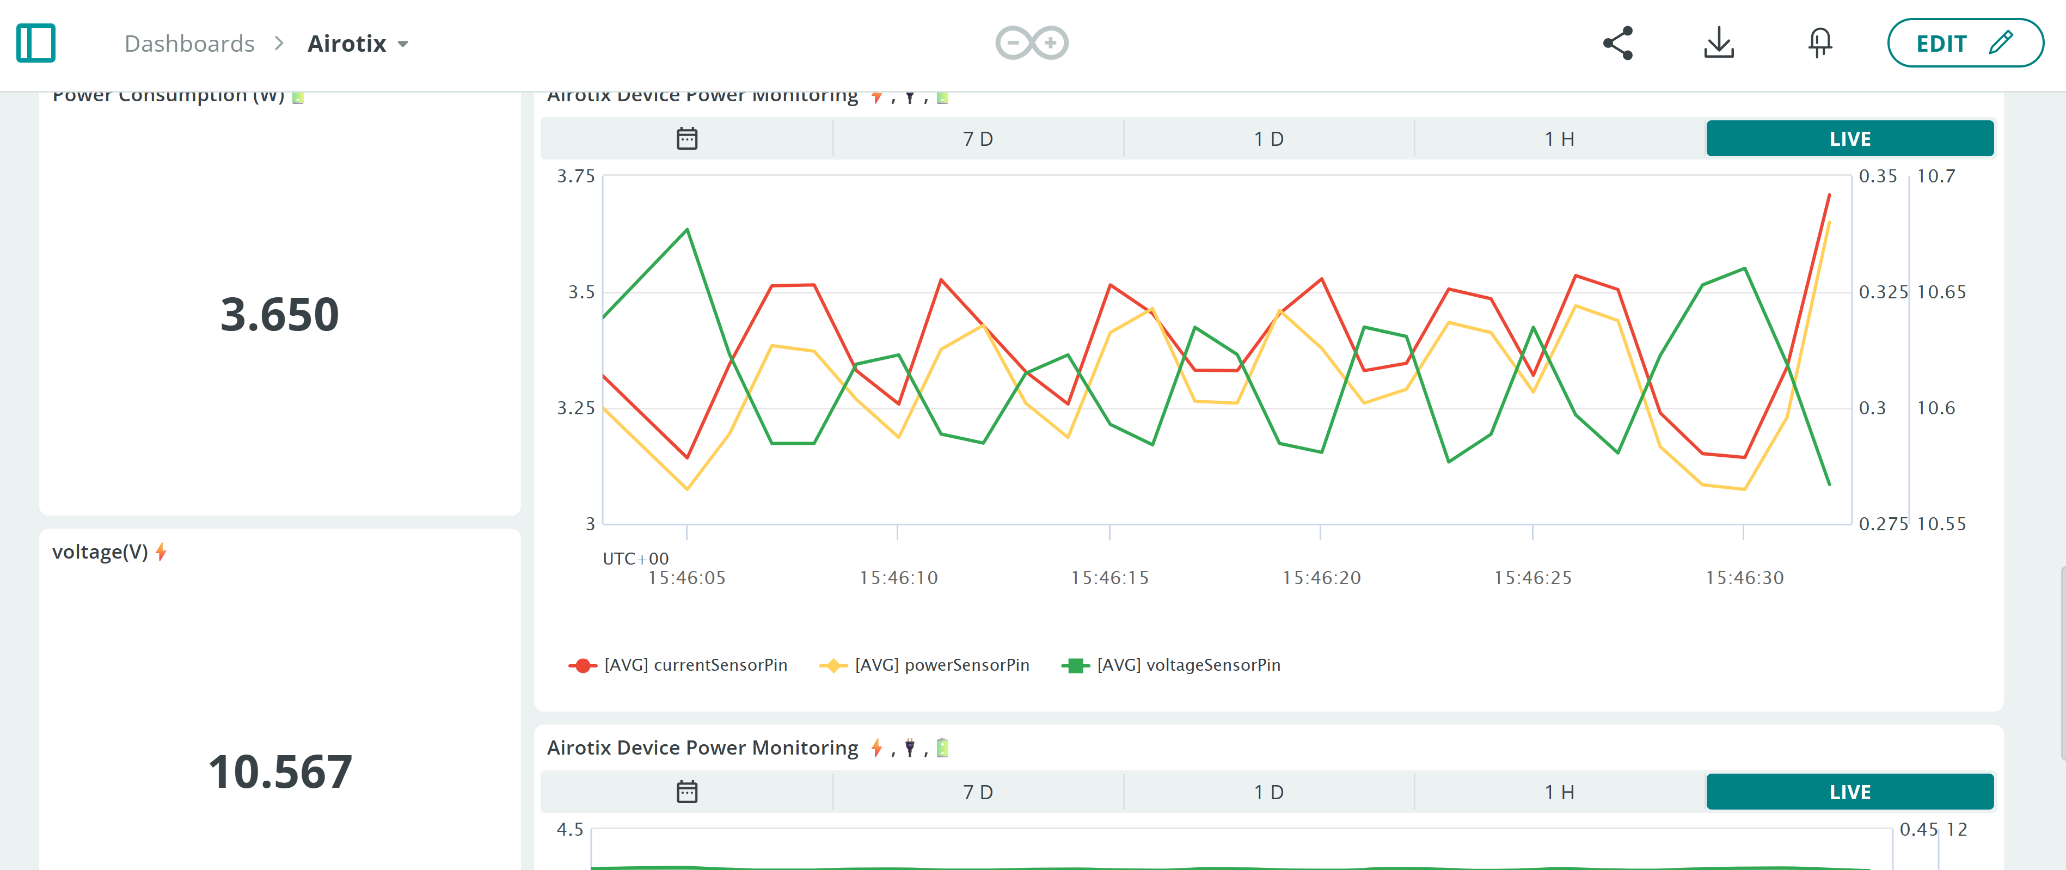Click lightning icon beside voltage(V) title

pos(161,552)
